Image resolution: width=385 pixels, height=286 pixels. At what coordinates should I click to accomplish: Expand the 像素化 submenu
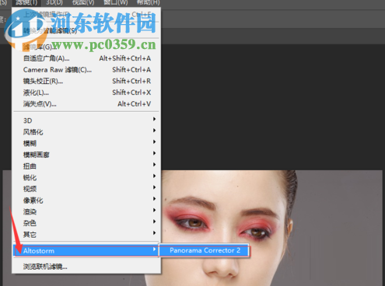pos(86,201)
